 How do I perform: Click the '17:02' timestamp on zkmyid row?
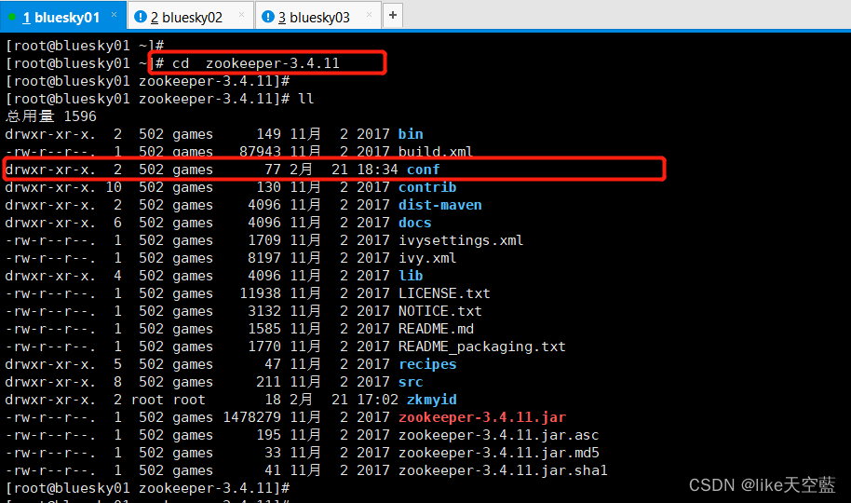tap(377, 400)
